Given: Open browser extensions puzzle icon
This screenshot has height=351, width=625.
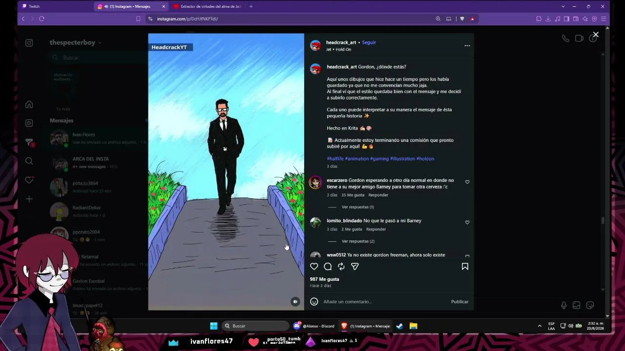Looking at the screenshot, I should tap(539, 19).
